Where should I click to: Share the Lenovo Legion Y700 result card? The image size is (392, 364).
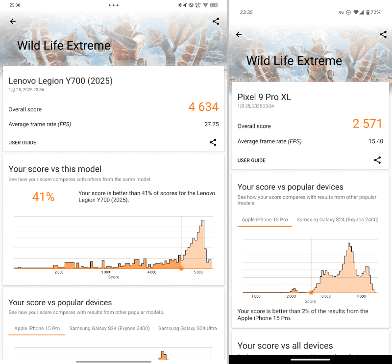pyautogui.click(x=213, y=142)
